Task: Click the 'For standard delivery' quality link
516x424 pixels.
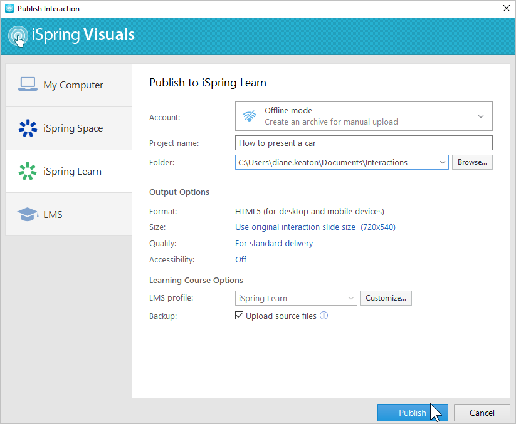Action: point(274,243)
